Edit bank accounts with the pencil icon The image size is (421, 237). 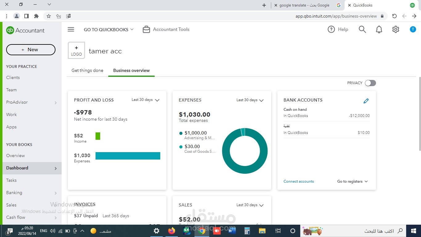tap(366, 101)
